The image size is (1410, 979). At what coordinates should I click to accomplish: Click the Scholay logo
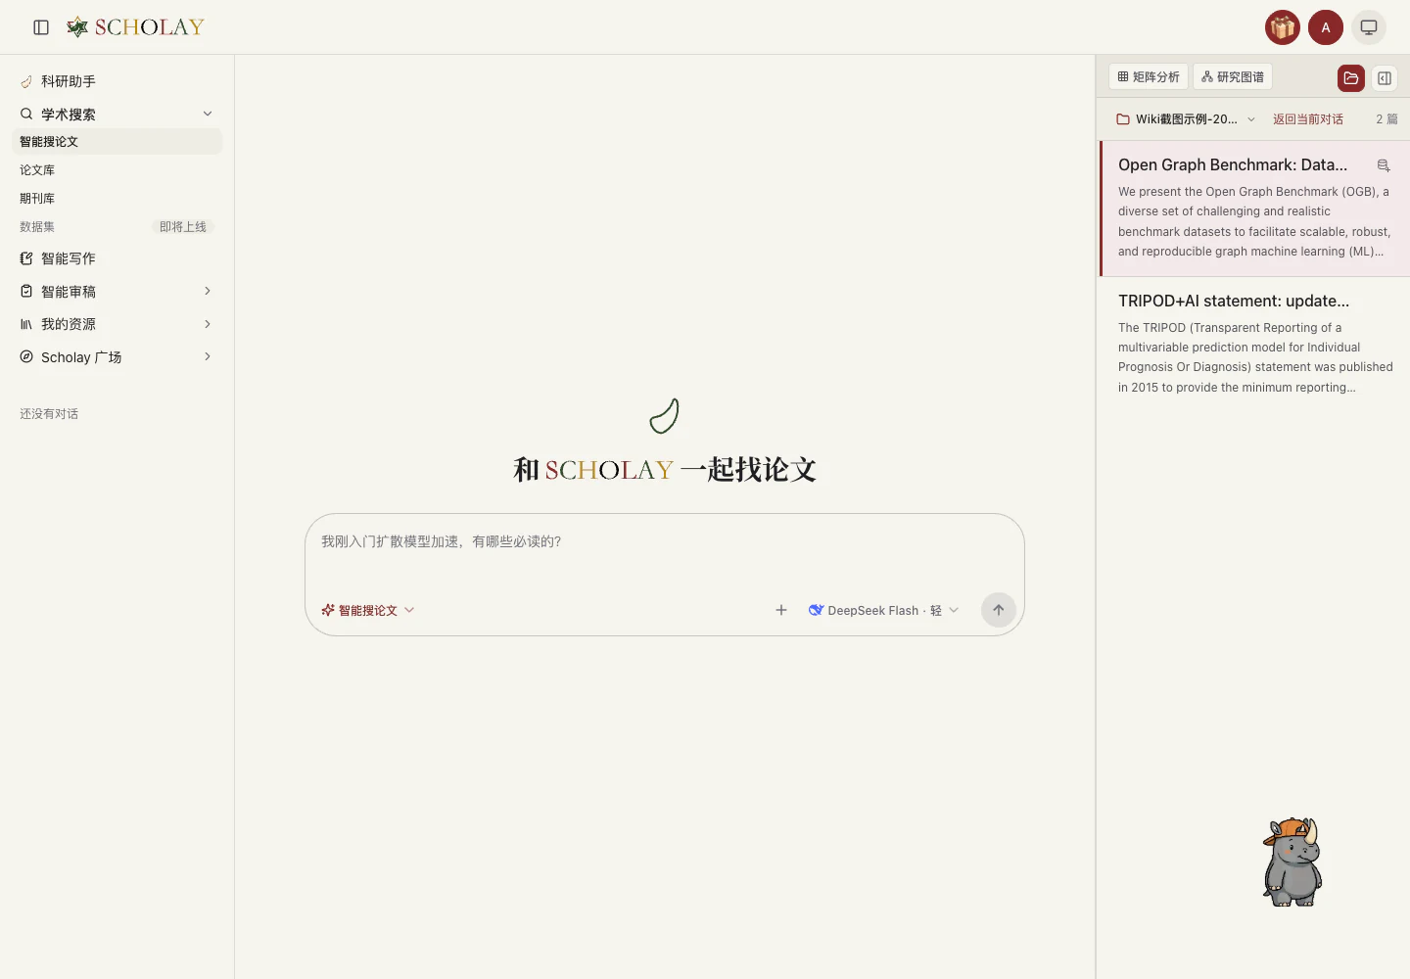135,27
